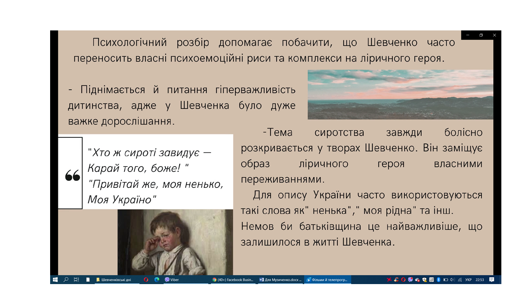Click the Bluetooth tray icon

coord(438,280)
